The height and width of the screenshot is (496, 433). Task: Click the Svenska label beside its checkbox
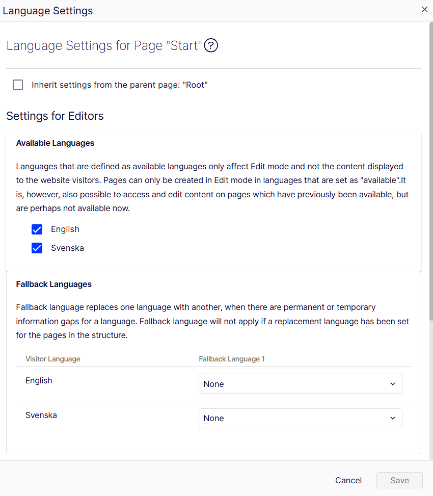(67, 248)
